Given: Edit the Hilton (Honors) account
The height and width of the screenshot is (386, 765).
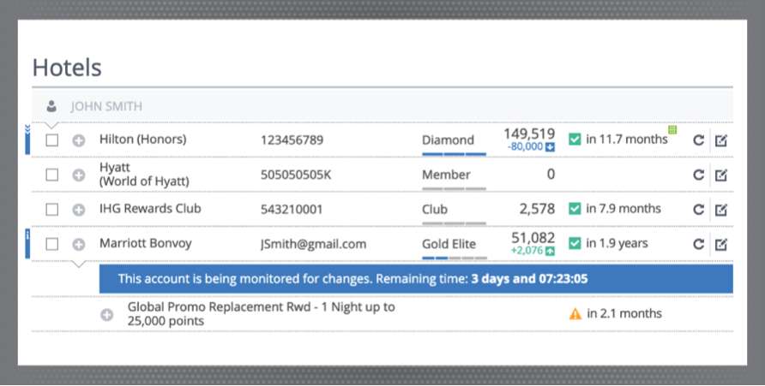Looking at the screenshot, I should point(721,140).
